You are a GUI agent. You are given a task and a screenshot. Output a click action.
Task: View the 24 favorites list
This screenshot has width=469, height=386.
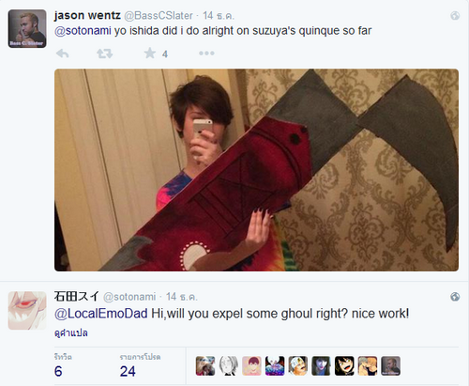coord(140,365)
